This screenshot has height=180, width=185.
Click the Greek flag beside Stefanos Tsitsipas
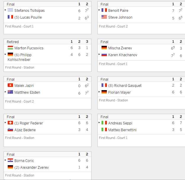click(10, 10)
